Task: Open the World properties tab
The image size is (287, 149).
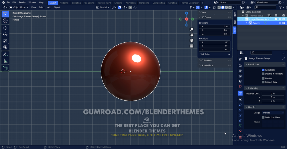Action: pos(240,87)
